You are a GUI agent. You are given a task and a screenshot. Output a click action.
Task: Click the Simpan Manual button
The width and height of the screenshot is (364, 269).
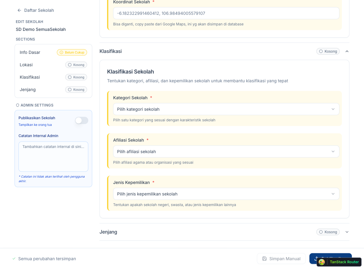(281, 259)
